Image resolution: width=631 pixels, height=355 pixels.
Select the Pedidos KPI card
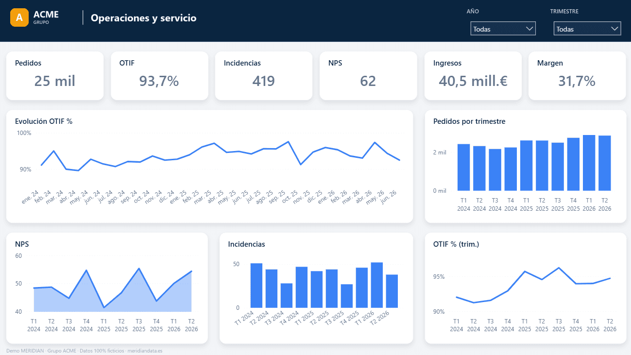tap(55, 76)
